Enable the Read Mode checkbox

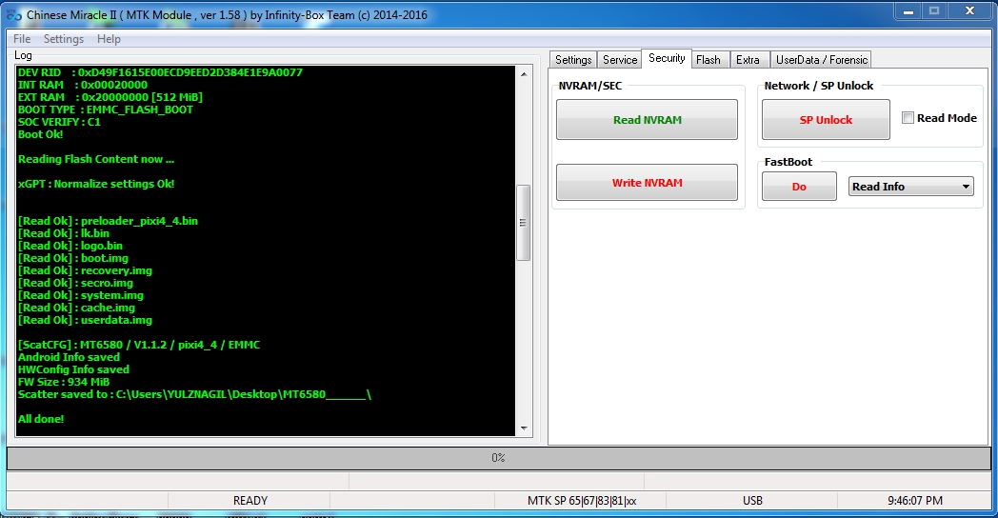(908, 118)
